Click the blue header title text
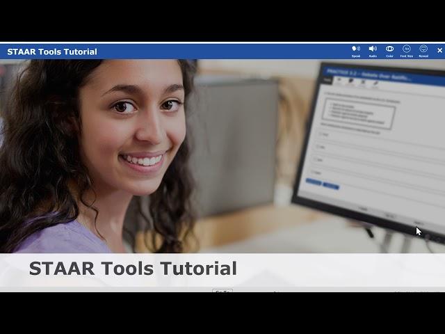 (x=52, y=51)
